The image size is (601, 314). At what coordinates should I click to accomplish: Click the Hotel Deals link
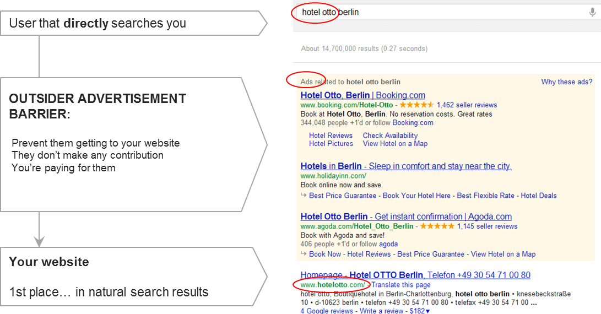click(x=539, y=196)
